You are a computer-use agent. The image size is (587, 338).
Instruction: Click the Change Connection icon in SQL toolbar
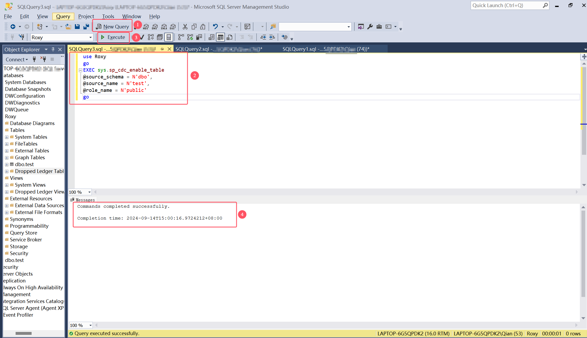[22, 37]
